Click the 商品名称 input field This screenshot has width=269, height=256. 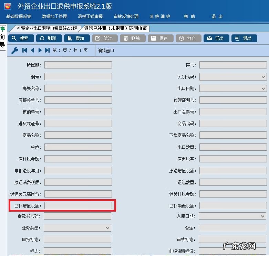pyautogui.click(x=78, y=135)
